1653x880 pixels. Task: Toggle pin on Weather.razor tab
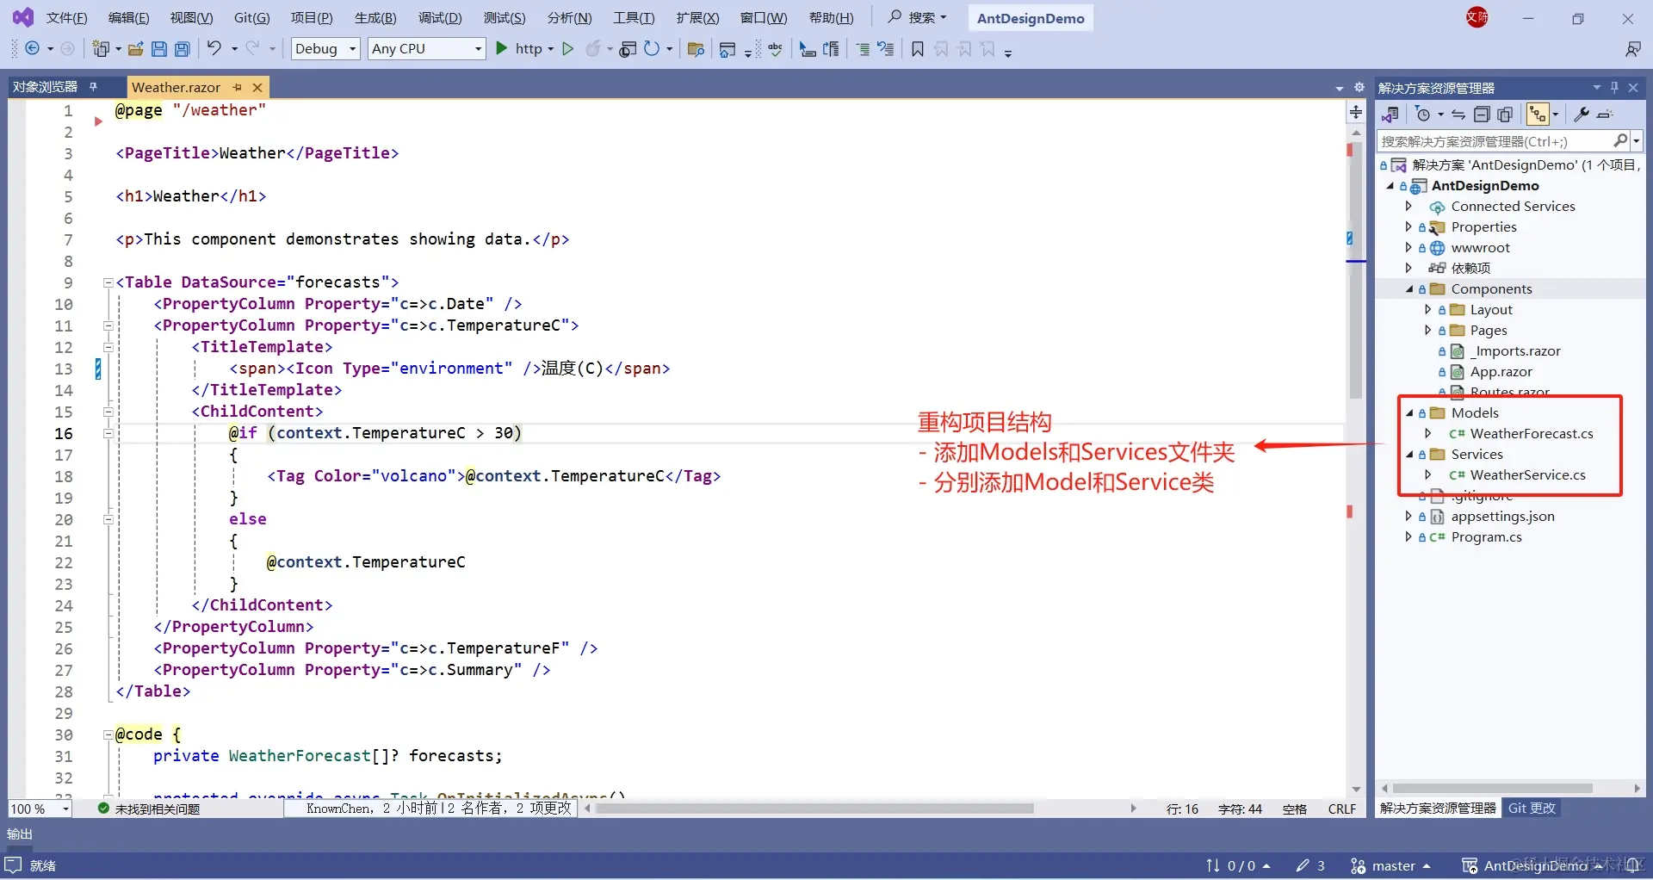tap(238, 87)
